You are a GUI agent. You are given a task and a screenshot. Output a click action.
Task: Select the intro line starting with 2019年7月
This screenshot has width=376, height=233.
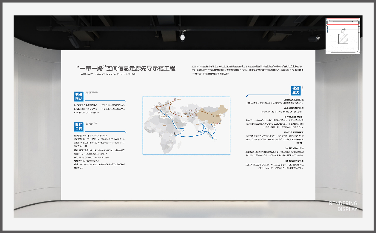click(247, 66)
